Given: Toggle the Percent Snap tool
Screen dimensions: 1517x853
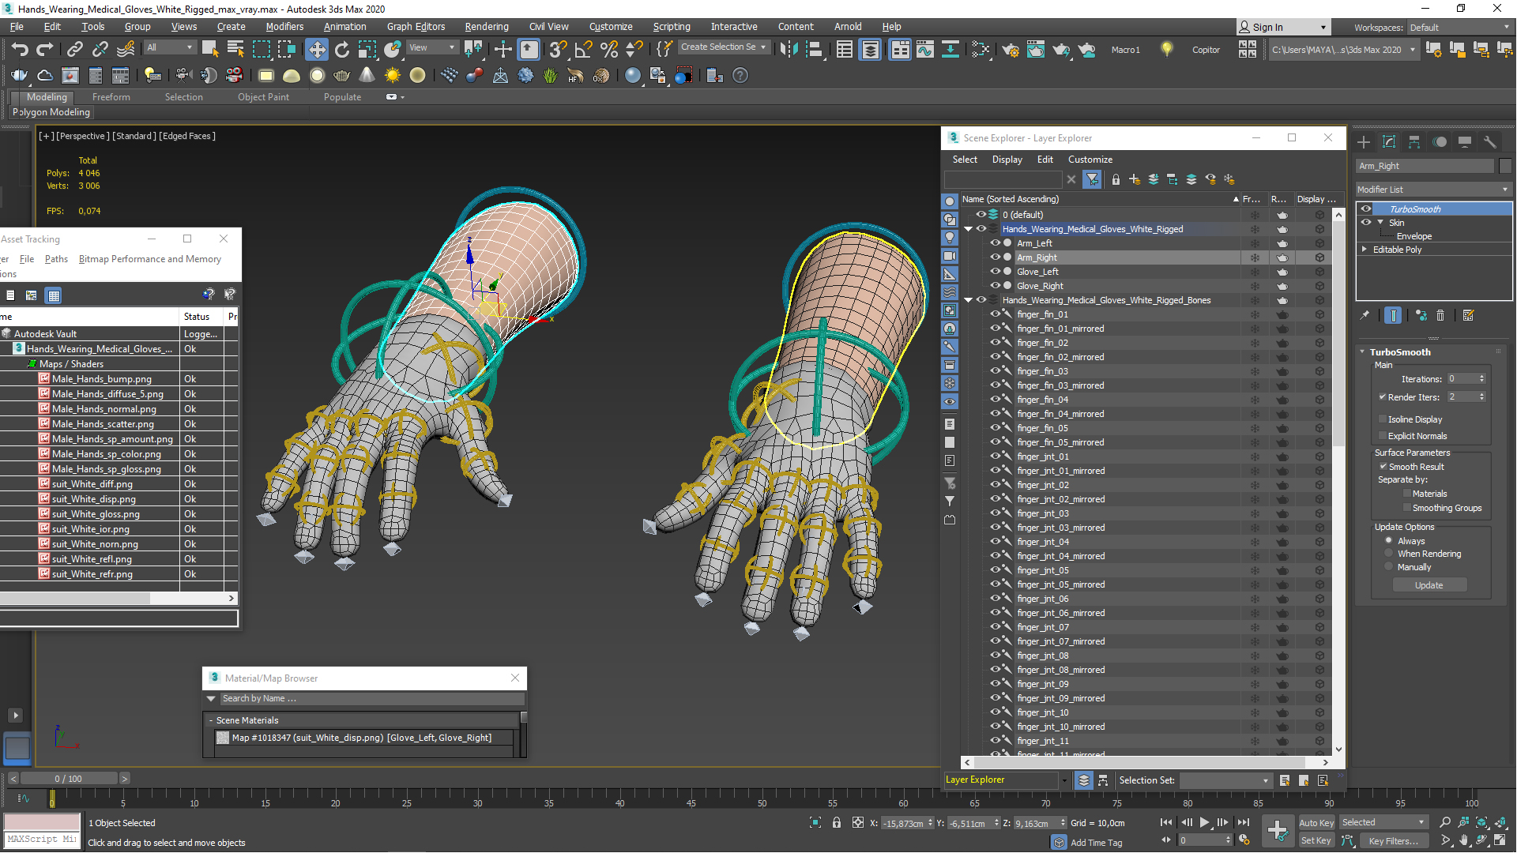Looking at the screenshot, I should pyautogui.click(x=608, y=49).
